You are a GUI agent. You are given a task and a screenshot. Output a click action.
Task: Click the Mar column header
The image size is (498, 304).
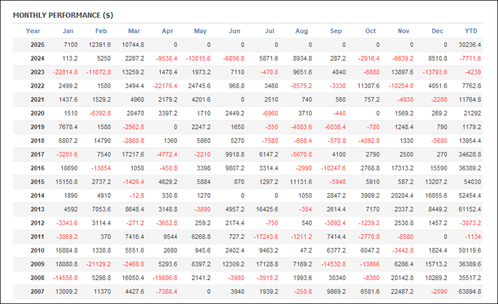(x=134, y=31)
